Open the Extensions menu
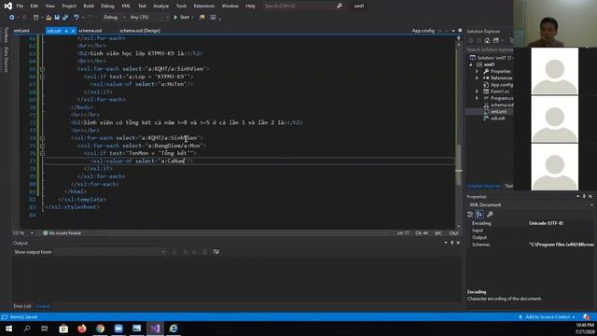Viewport: 597px width, 336px height. point(204,6)
